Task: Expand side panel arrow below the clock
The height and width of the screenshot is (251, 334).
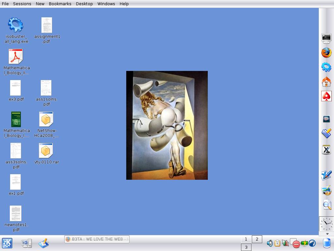Action: click(327, 234)
